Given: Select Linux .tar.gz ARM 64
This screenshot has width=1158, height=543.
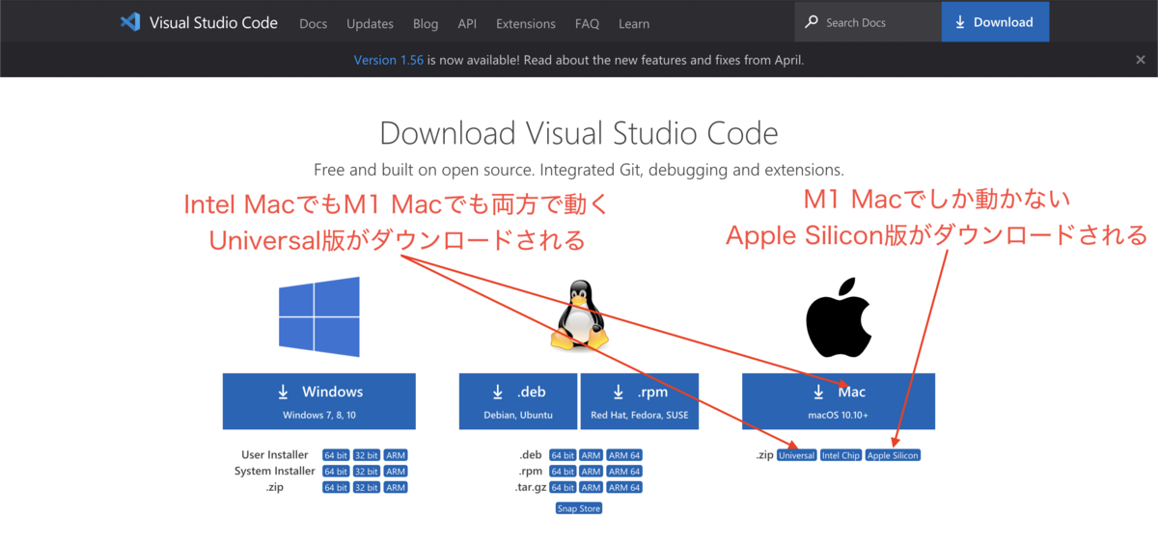Looking at the screenshot, I should coord(624,488).
